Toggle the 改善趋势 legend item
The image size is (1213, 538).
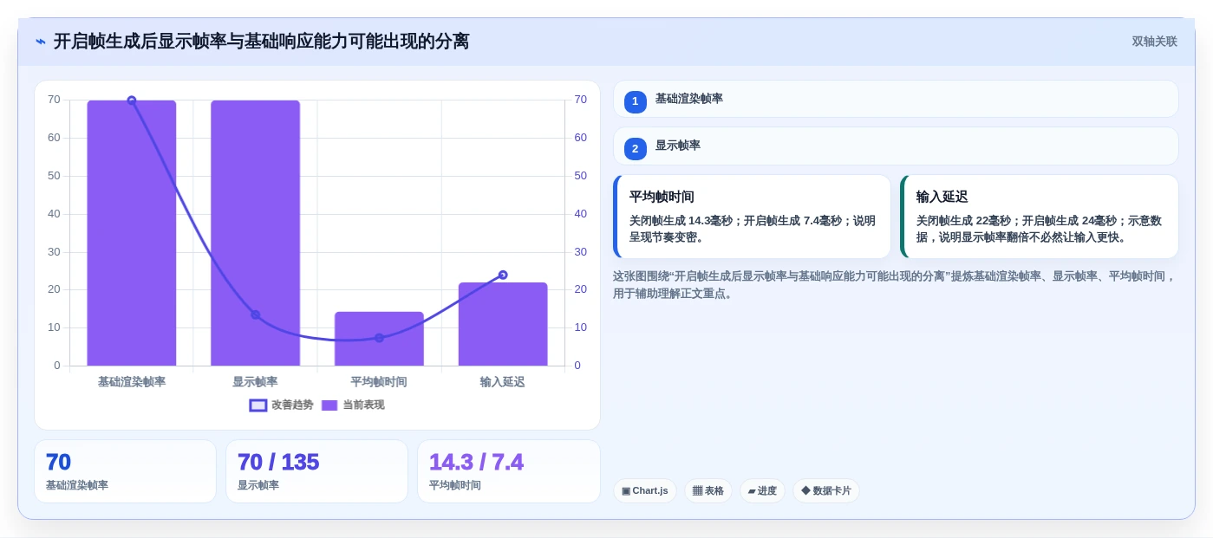[x=282, y=405]
